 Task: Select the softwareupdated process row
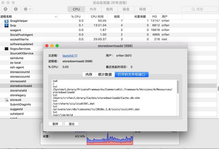(x=21, y=44)
